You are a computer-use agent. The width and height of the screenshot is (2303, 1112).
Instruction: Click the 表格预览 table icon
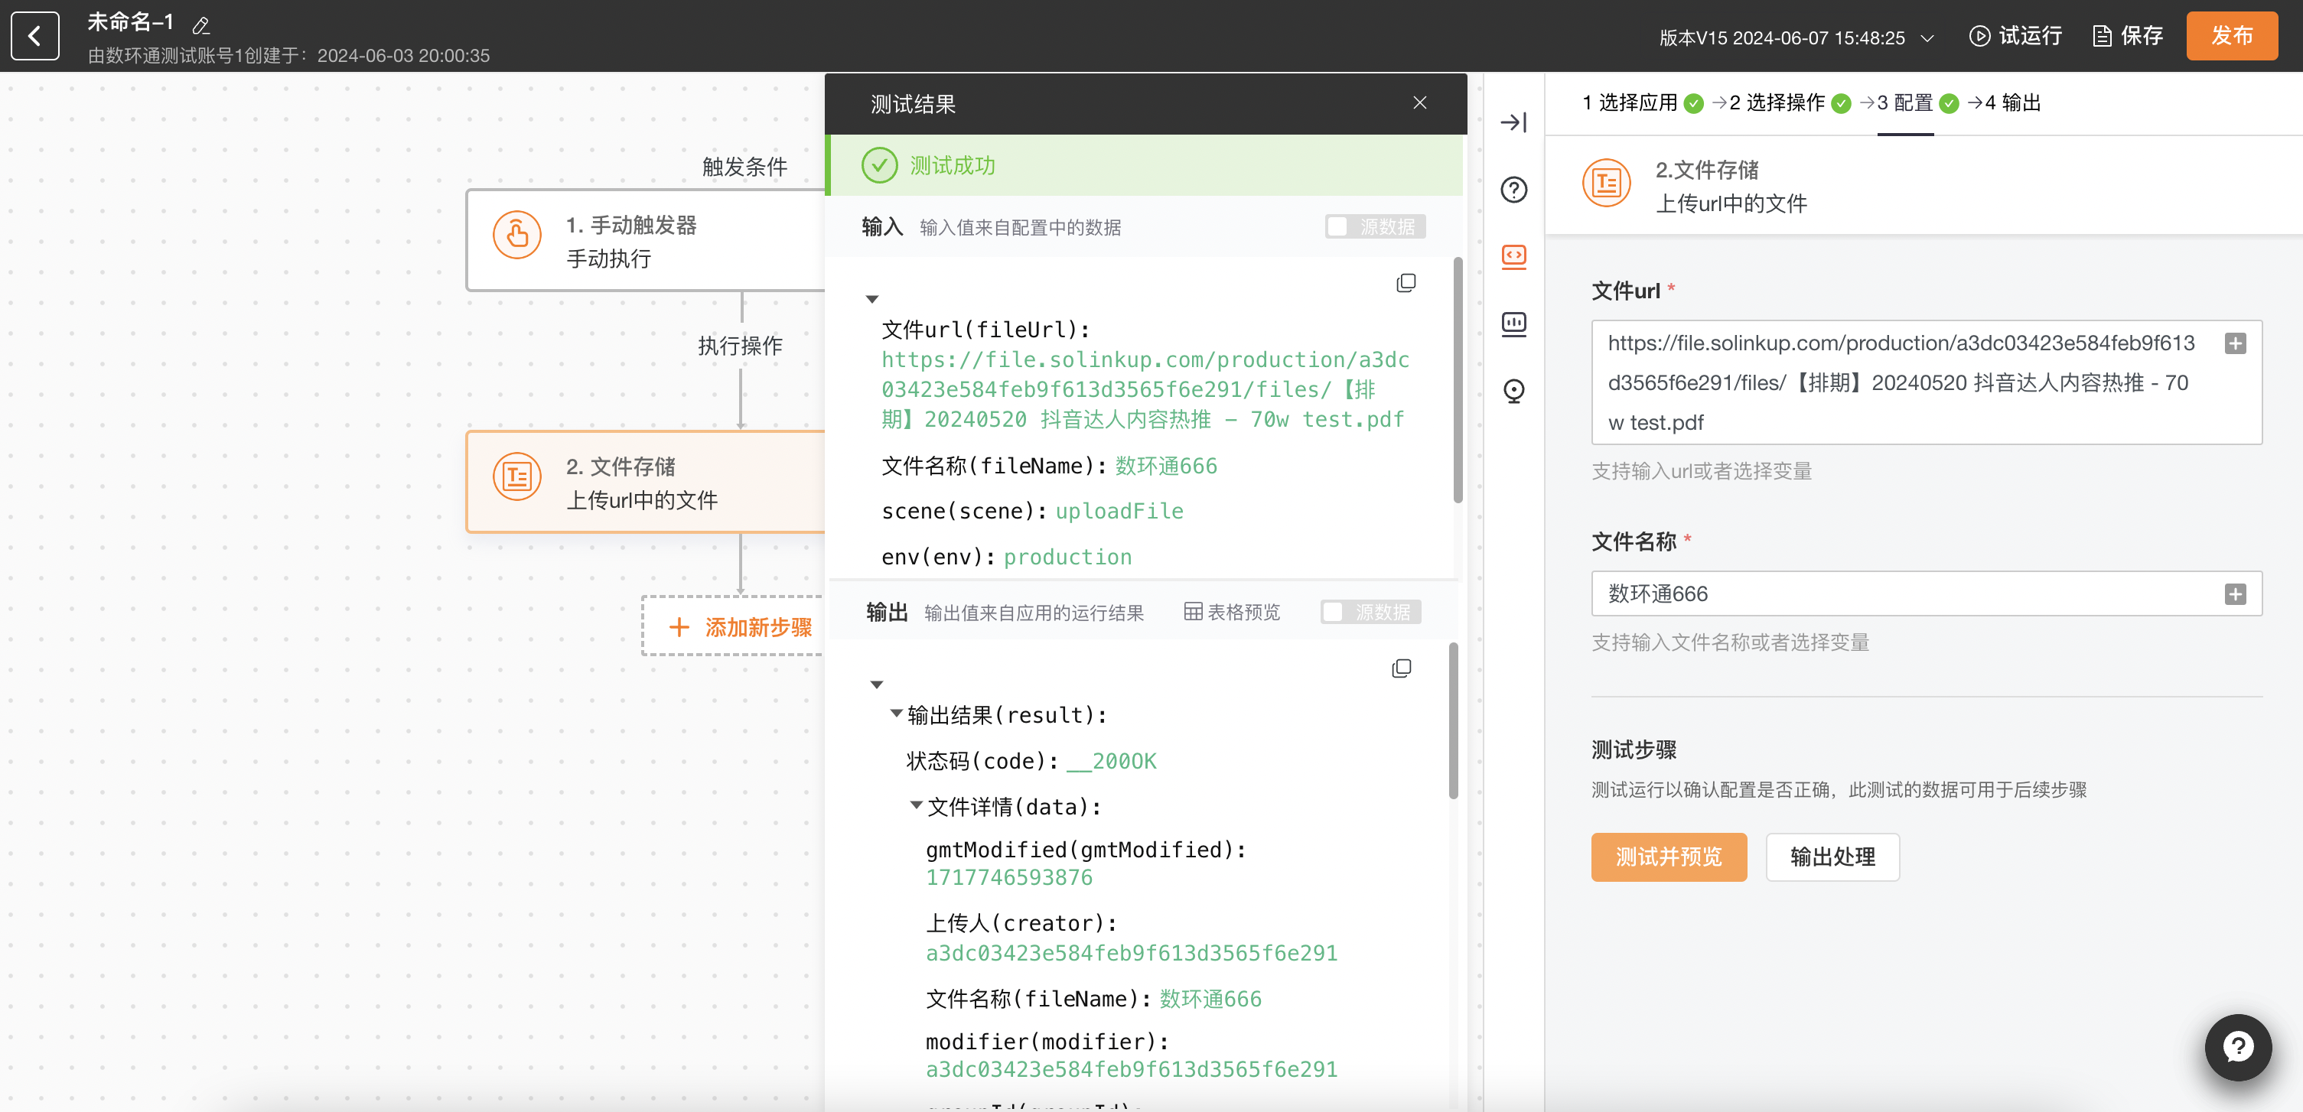point(1193,611)
